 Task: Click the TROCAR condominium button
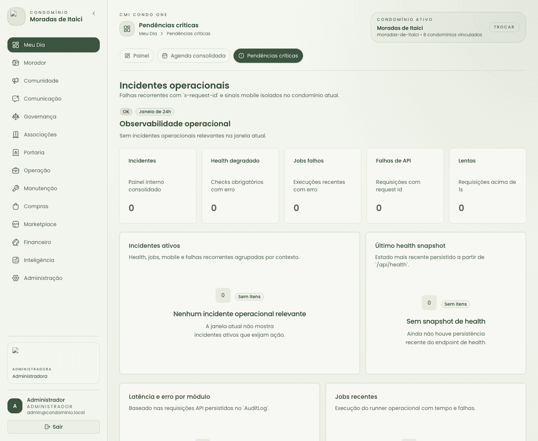504,27
